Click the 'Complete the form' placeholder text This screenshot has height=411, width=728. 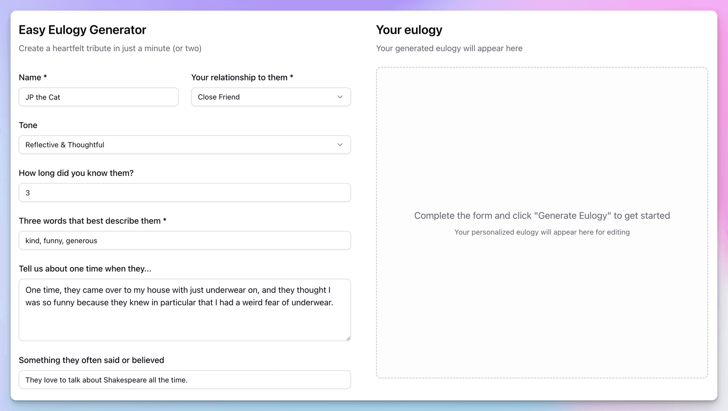point(542,215)
